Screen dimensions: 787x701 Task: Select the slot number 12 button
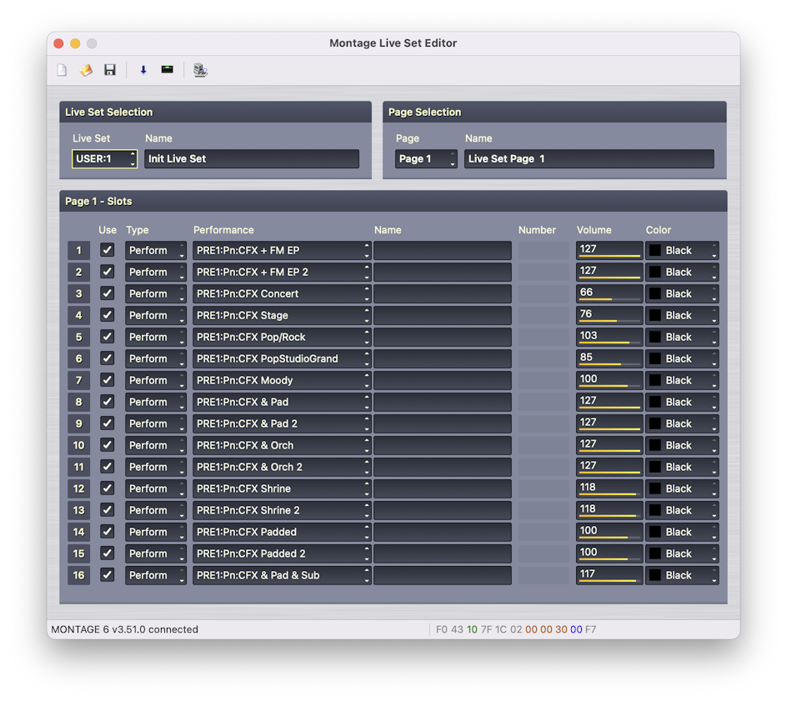click(79, 488)
